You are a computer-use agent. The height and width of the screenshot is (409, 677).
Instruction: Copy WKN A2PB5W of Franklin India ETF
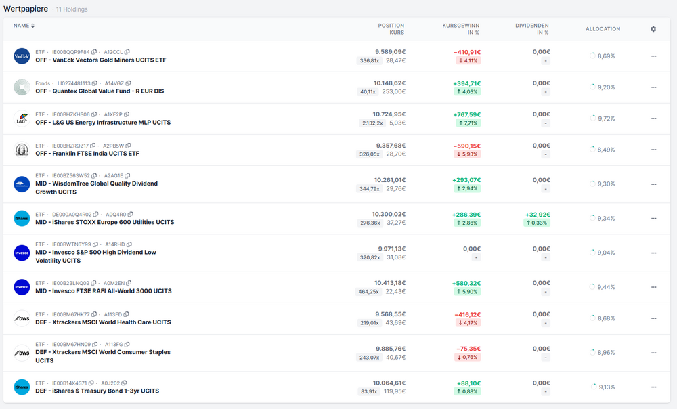pos(128,146)
